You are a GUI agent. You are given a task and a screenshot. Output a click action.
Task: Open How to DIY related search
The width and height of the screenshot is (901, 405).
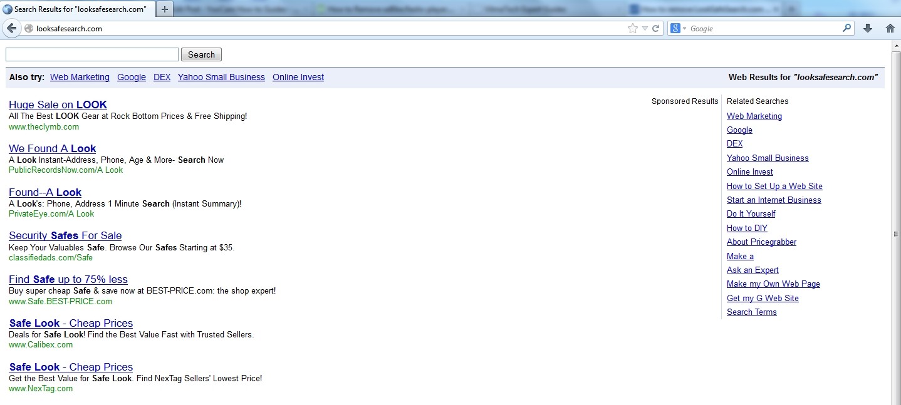(747, 228)
